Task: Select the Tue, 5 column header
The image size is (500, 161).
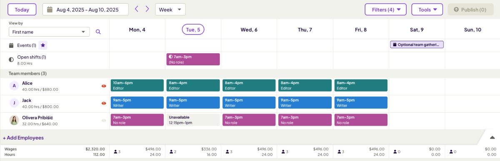Action: (x=193, y=30)
